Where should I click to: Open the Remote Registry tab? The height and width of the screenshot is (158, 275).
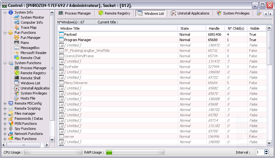tap(114, 13)
